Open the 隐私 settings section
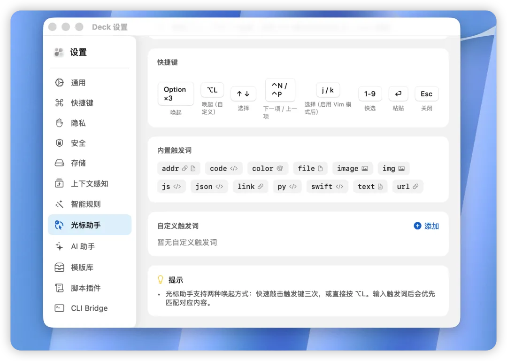Screen dimensions: 507x361 tap(90, 123)
